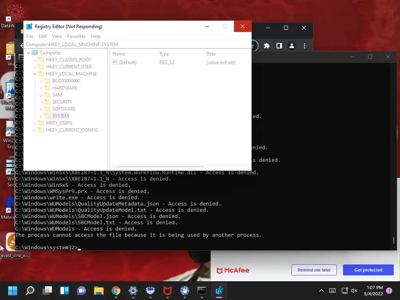Click the registry values horizontal scrollbar
This screenshot has height=300, width=400.
click(x=160, y=167)
